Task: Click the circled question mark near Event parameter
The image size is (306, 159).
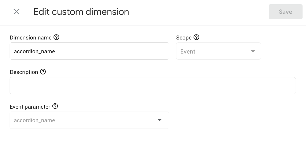Action: (x=55, y=106)
